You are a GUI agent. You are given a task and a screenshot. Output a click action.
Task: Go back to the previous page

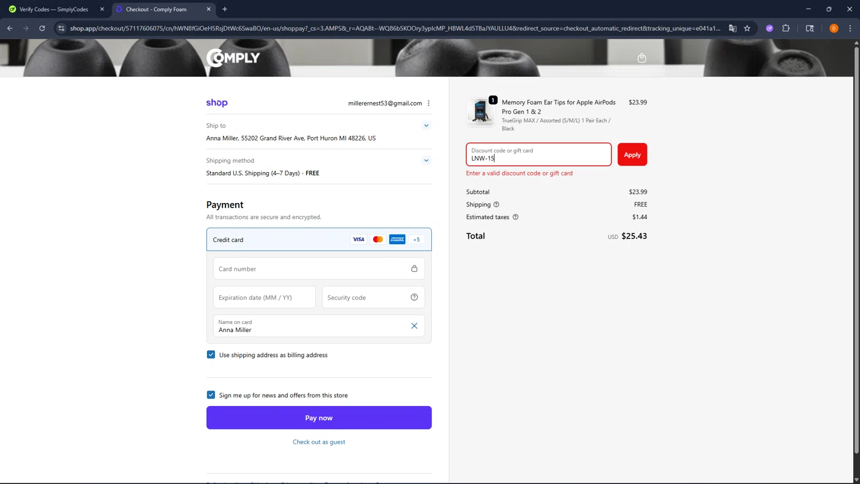(10, 28)
